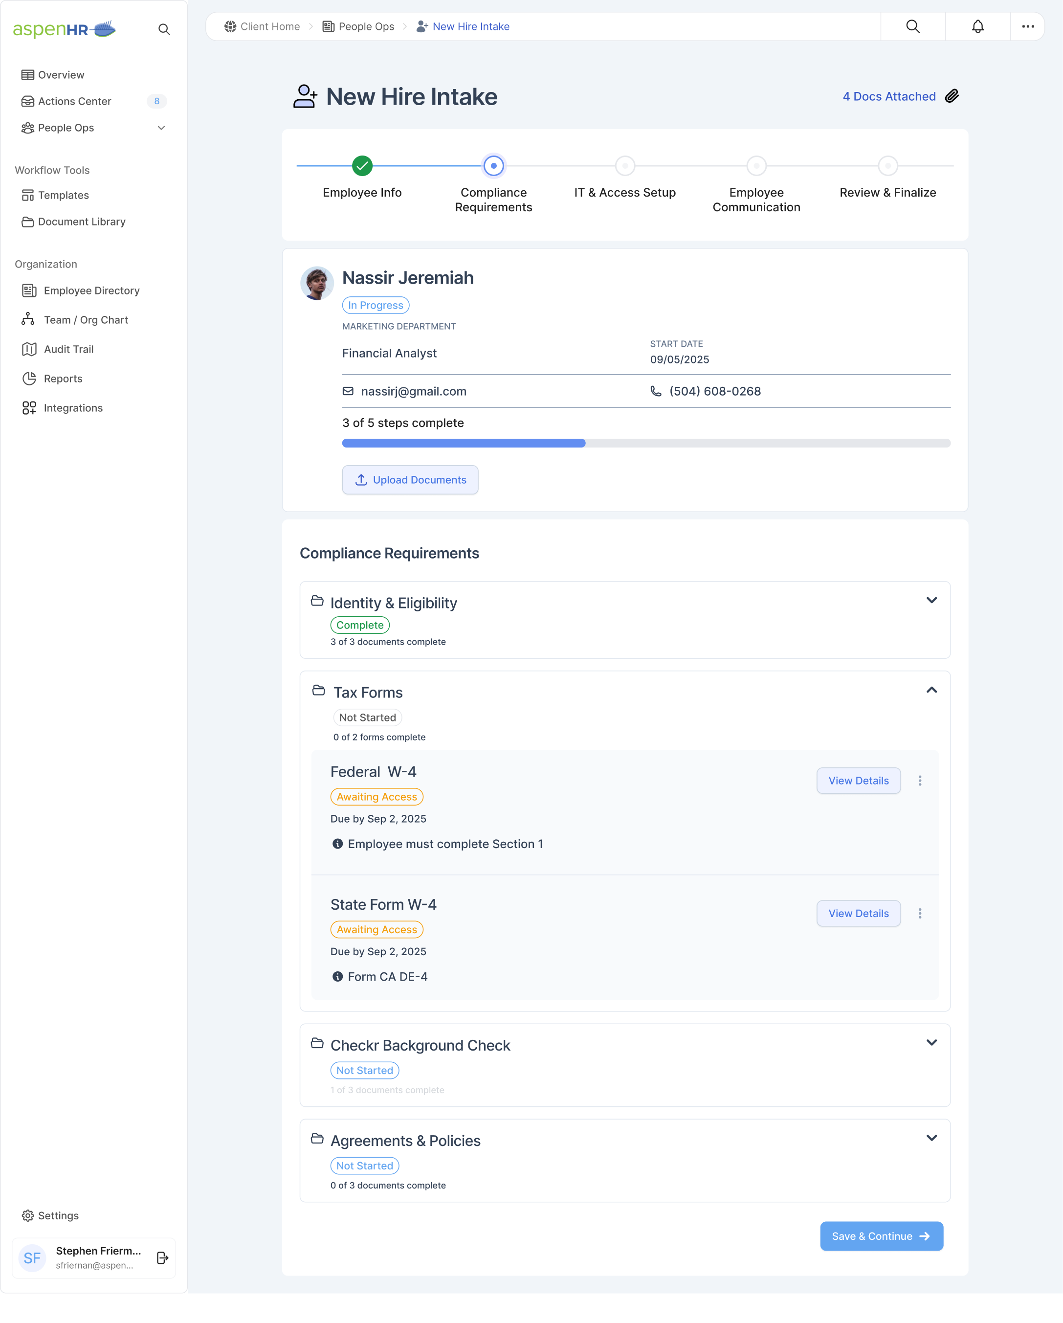Click the Upload Documents button
This screenshot has height=1323, width=1063.
(410, 480)
